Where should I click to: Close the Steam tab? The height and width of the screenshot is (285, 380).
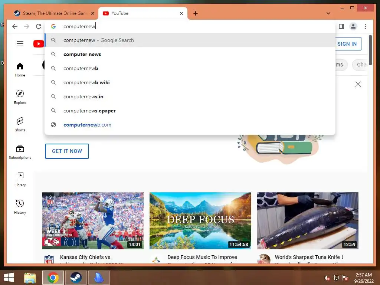(92, 13)
